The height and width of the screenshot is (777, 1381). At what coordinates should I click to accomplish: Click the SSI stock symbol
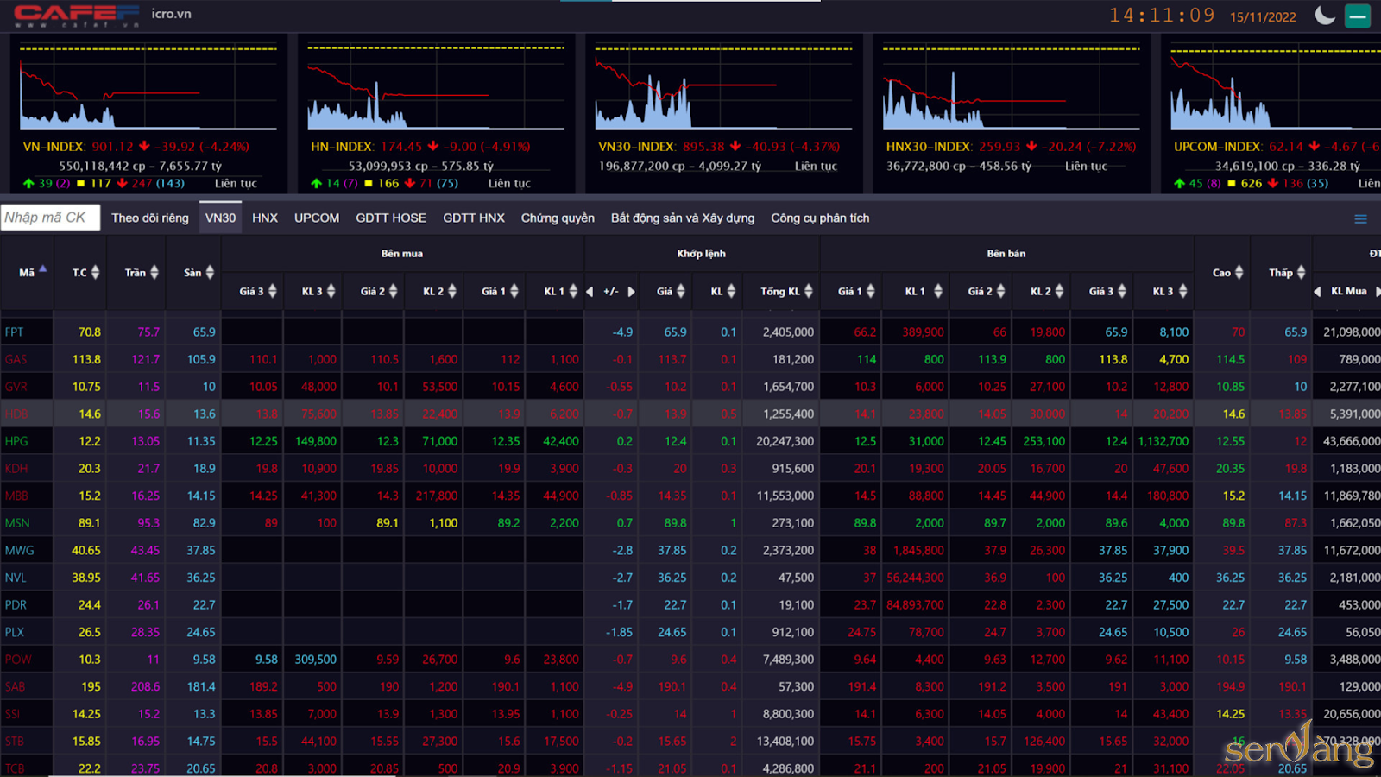coord(12,714)
